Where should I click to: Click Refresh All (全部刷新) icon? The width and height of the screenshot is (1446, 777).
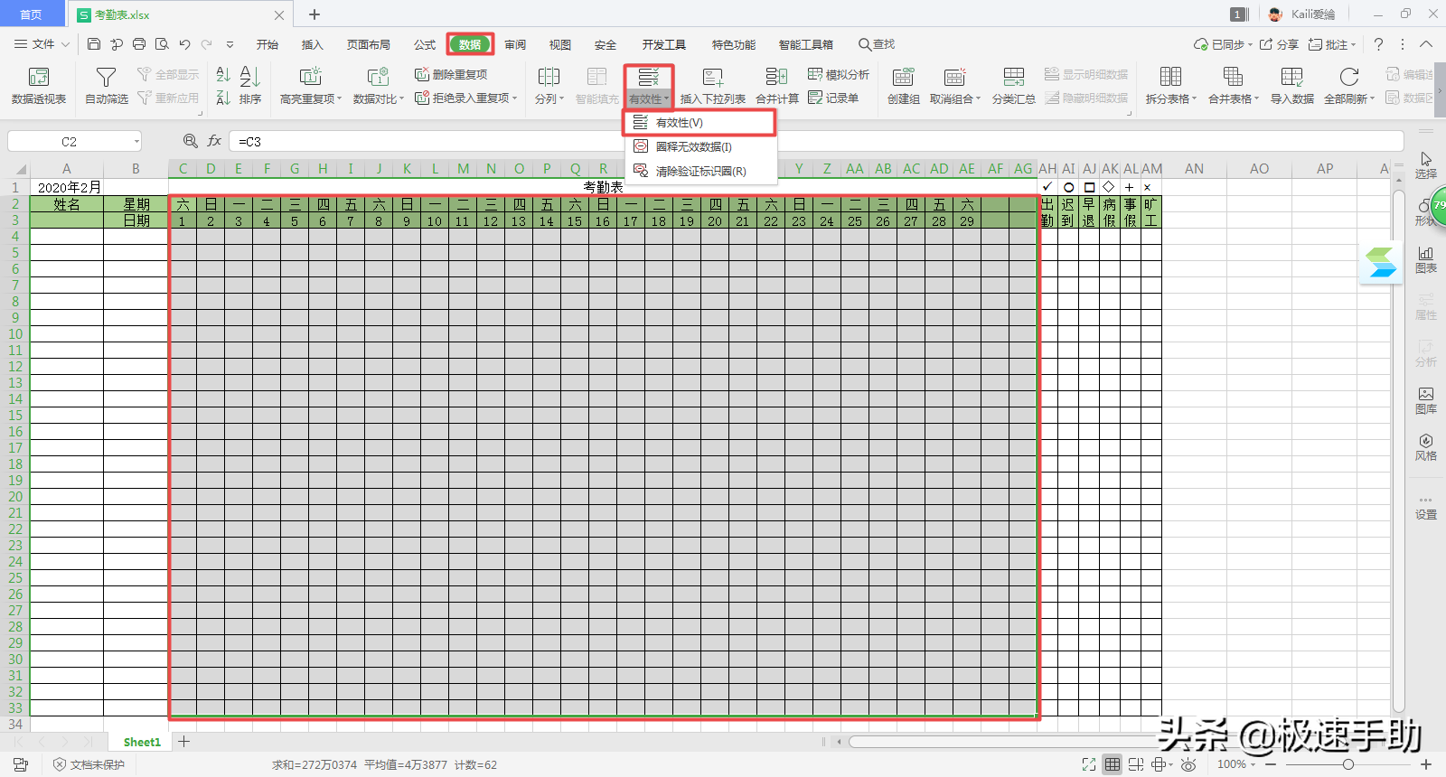pyautogui.click(x=1348, y=77)
